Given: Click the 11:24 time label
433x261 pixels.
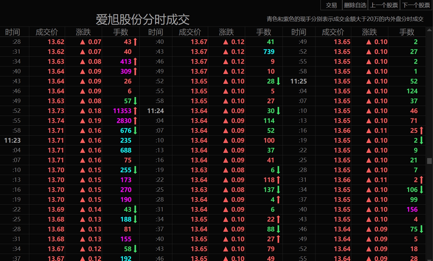Looking at the screenshot, I should point(155,111).
